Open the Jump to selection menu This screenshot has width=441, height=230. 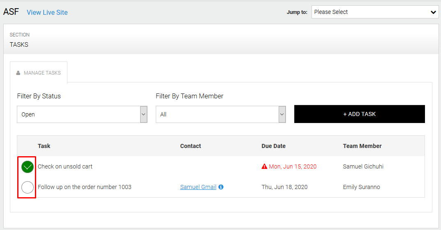[x=375, y=12]
